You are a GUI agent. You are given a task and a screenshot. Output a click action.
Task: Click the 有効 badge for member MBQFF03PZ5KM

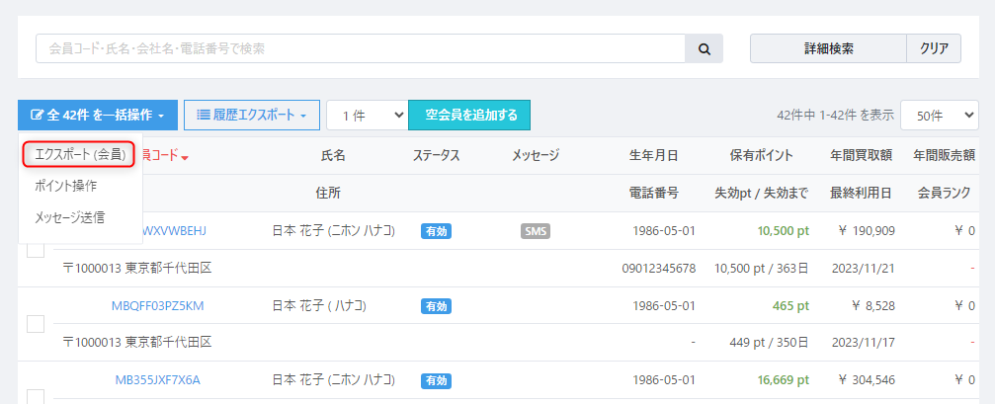click(x=436, y=306)
